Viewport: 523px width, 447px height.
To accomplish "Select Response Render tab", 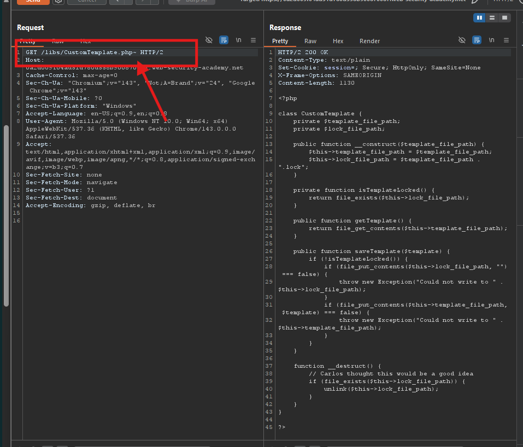I will pyautogui.click(x=369, y=41).
